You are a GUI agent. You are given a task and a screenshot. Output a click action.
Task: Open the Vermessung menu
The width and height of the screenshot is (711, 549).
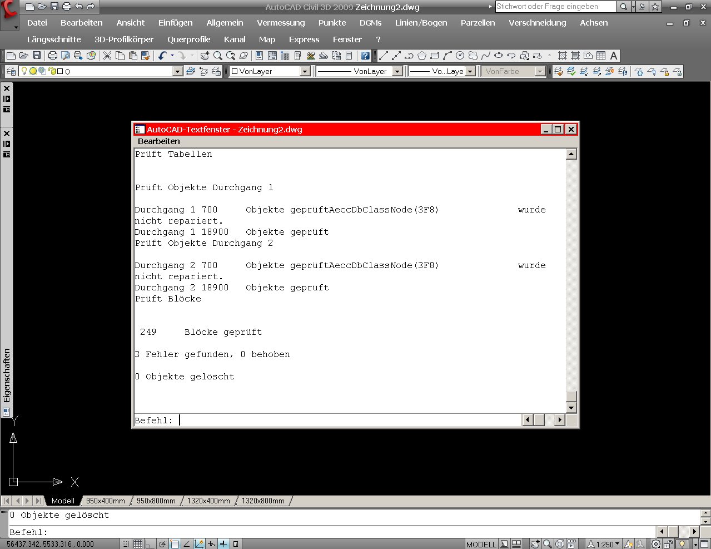pyautogui.click(x=281, y=23)
